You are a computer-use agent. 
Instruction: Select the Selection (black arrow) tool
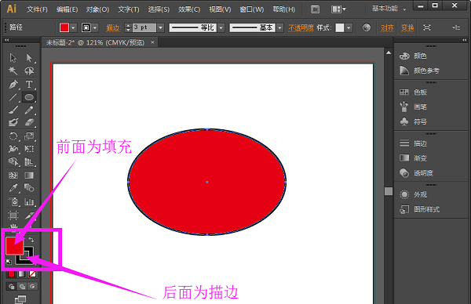coord(13,57)
